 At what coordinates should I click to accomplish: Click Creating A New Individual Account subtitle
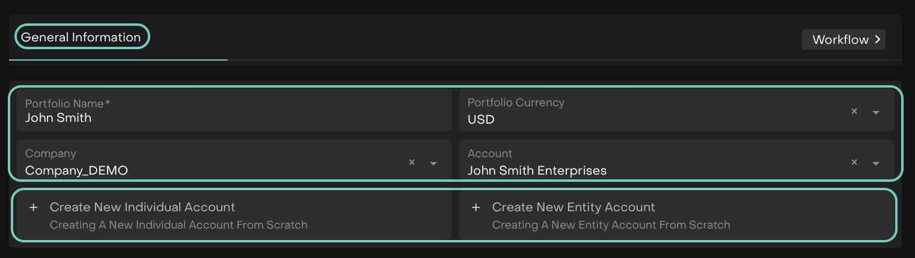coord(179,226)
